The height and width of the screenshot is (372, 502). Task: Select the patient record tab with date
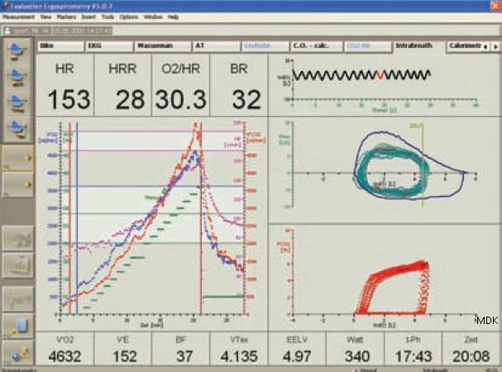[x=58, y=31]
